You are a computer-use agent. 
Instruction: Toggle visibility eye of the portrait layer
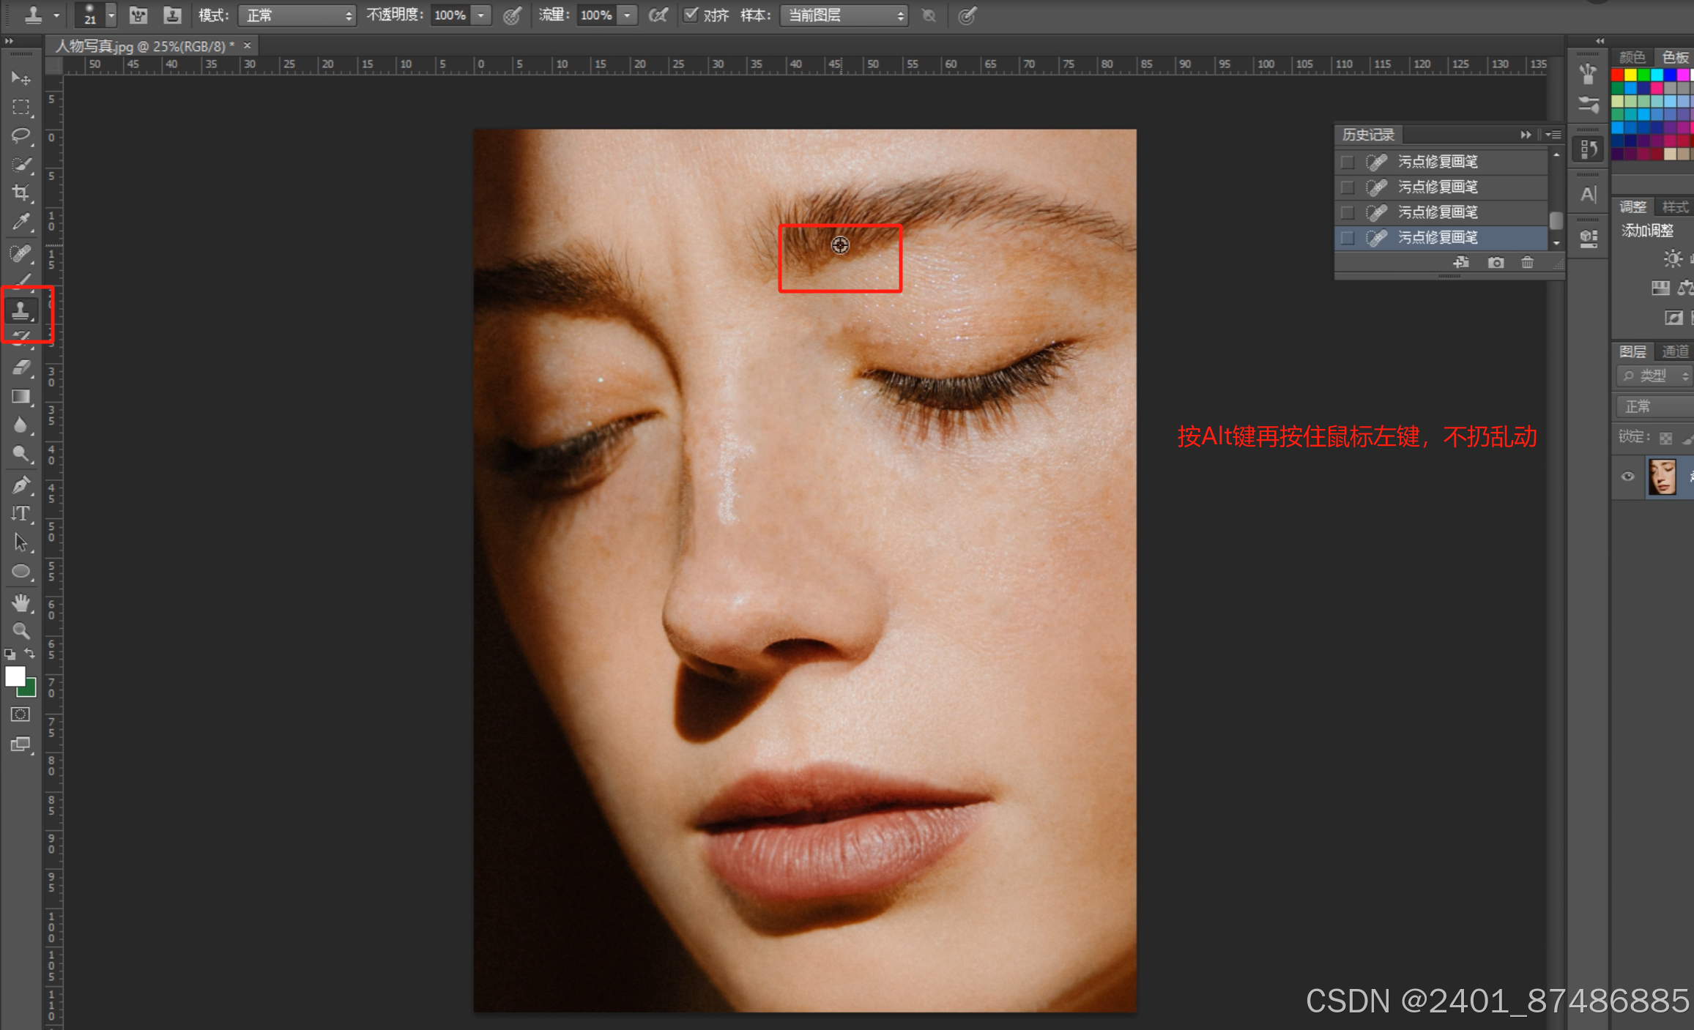point(1627,477)
